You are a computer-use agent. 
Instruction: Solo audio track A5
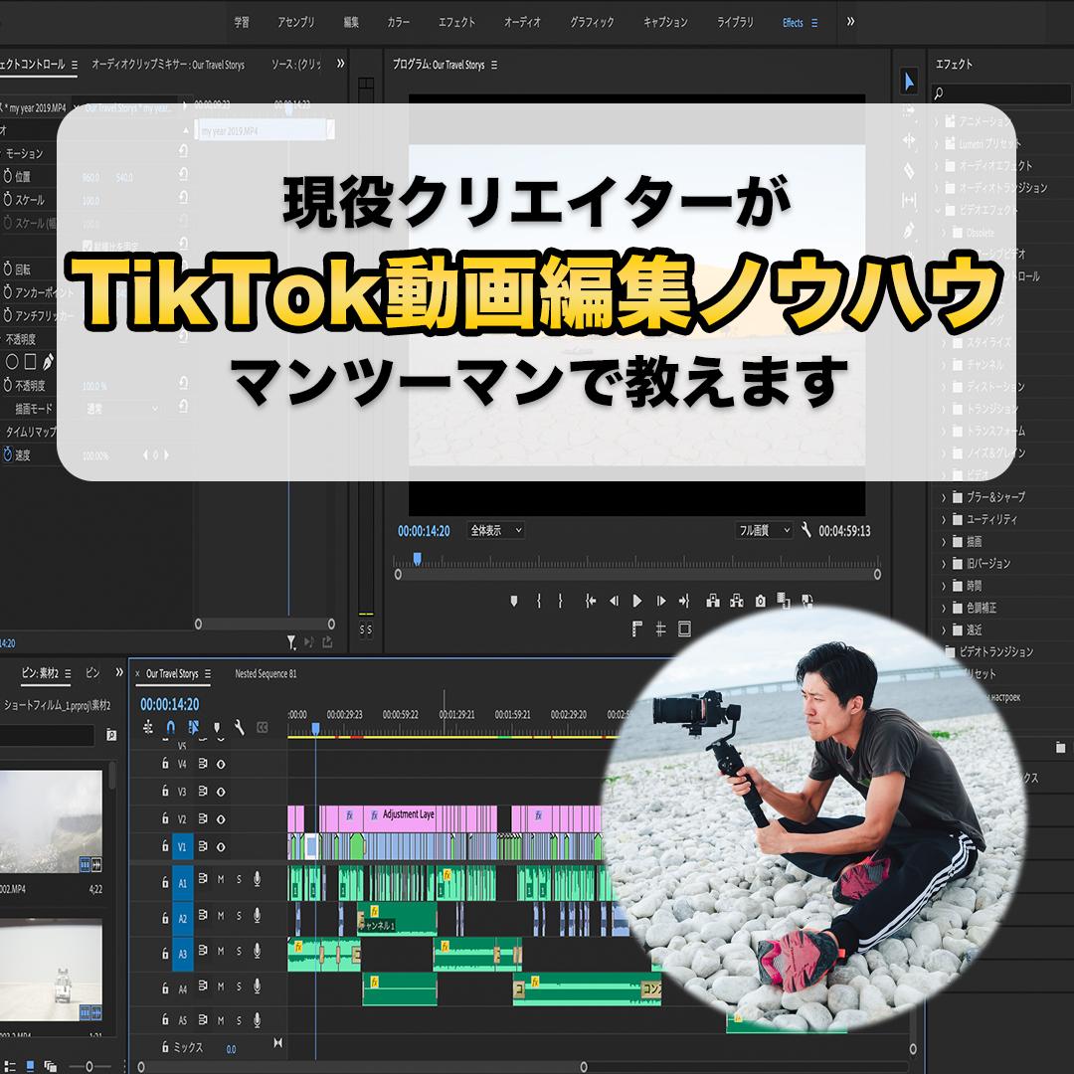point(239,1020)
